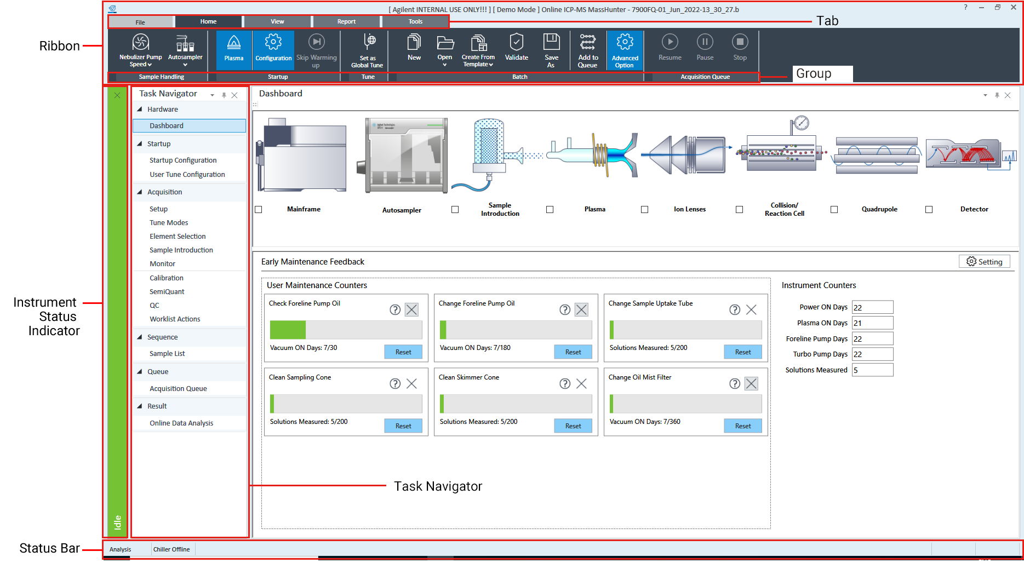Toggle the Collision/Reaction Cell checkbox
Screen dimensions: 1024x563
[739, 209]
